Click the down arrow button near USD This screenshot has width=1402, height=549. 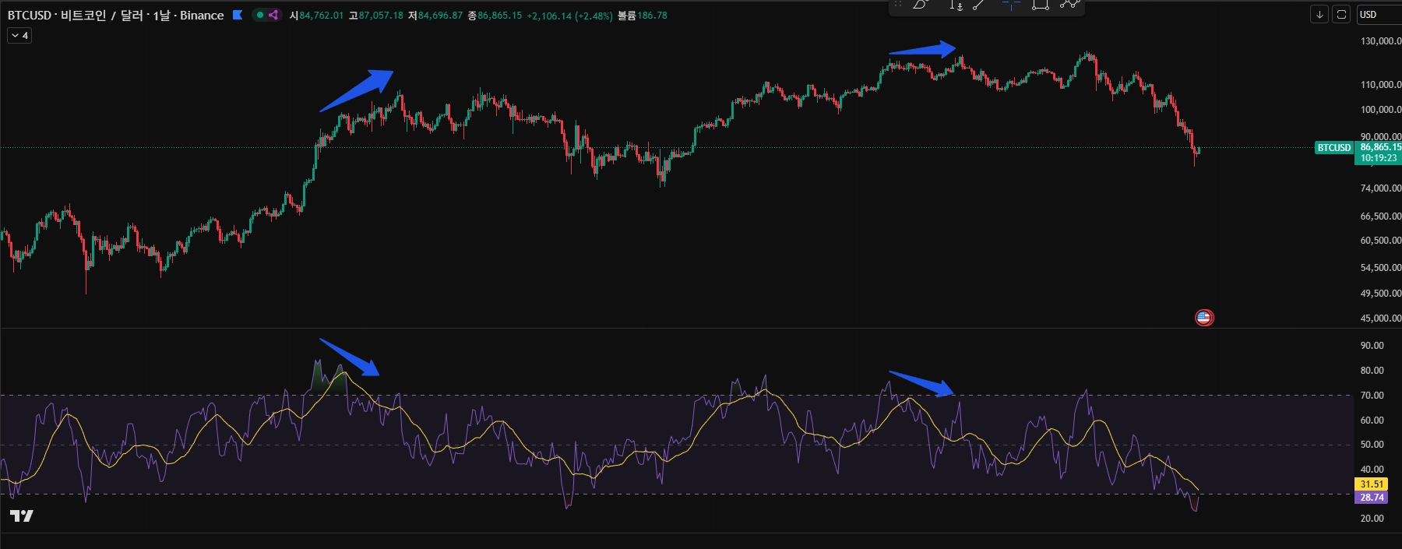[x=1319, y=15]
